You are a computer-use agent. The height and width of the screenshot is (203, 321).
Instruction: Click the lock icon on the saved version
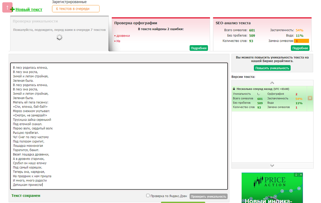click(234, 89)
